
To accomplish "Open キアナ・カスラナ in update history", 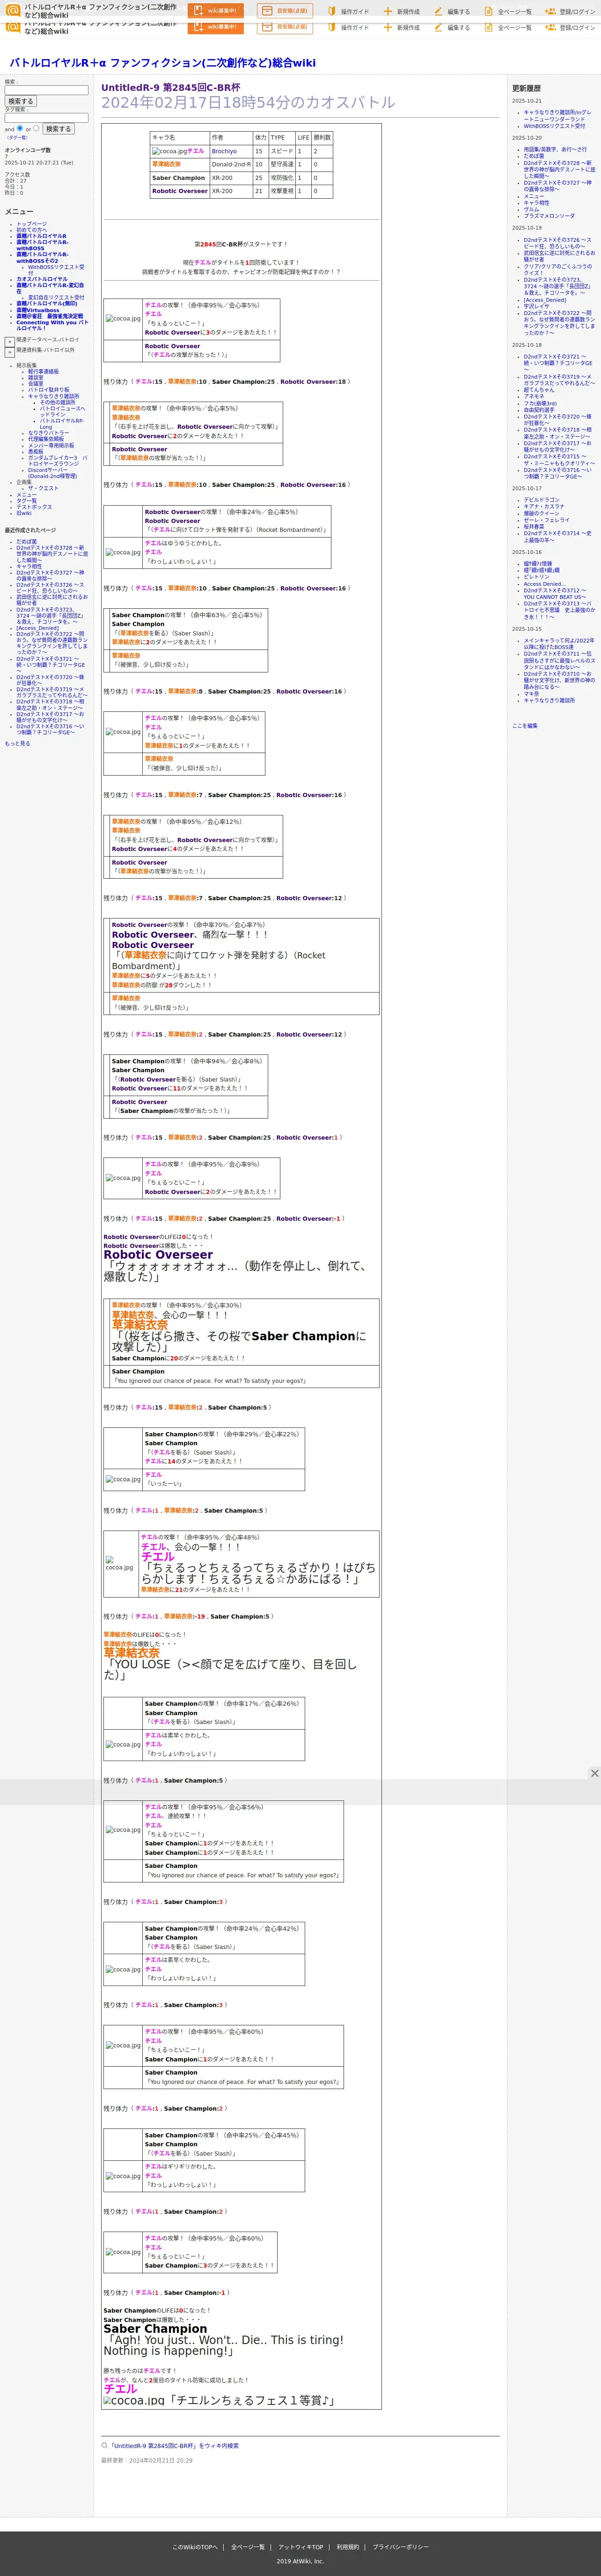I will click(x=544, y=506).
